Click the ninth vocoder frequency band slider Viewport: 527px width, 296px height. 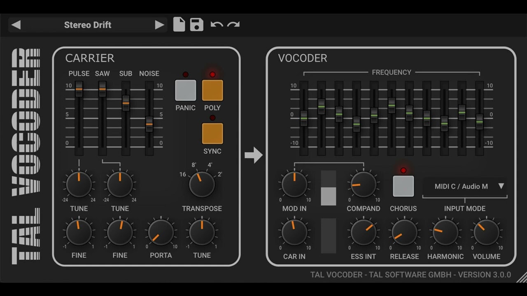coord(444,123)
